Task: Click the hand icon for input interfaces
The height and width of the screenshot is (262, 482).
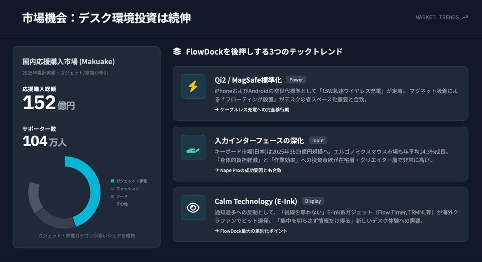Action: (x=193, y=147)
